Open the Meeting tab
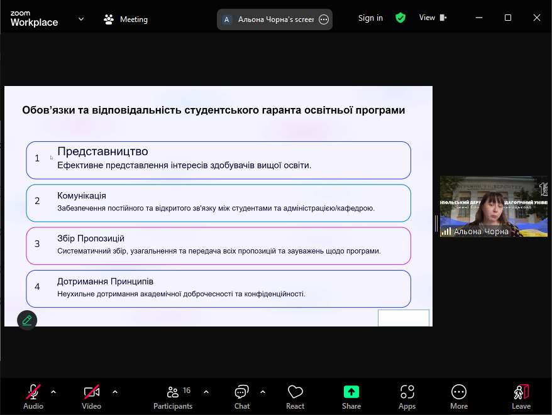The image size is (552, 415). point(126,19)
